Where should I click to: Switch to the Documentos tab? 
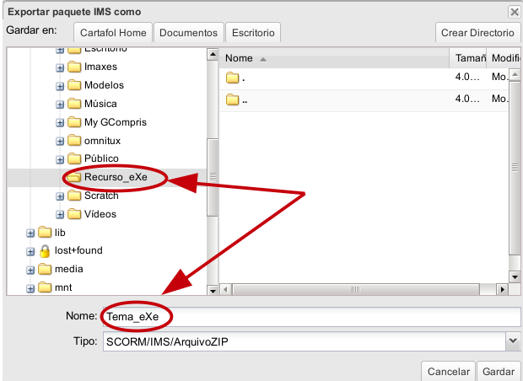pos(188,33)
